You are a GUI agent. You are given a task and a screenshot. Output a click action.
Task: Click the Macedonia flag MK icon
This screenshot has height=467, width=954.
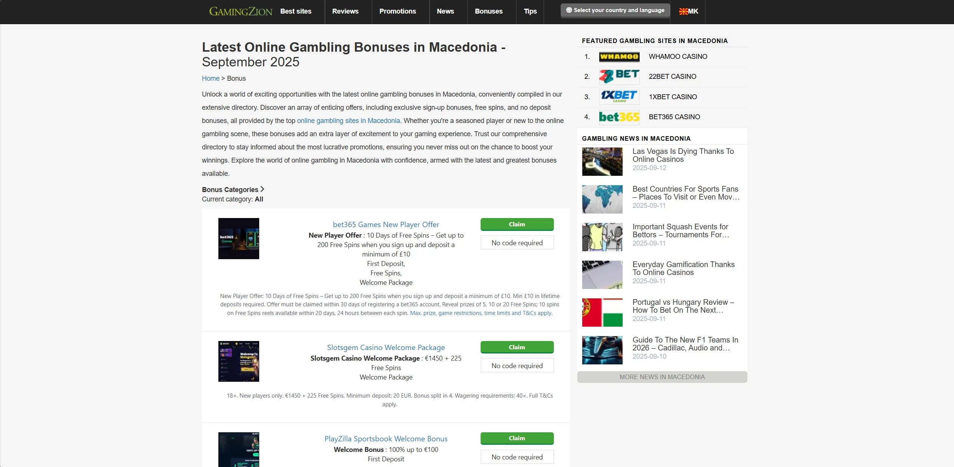tap(688, 11)
